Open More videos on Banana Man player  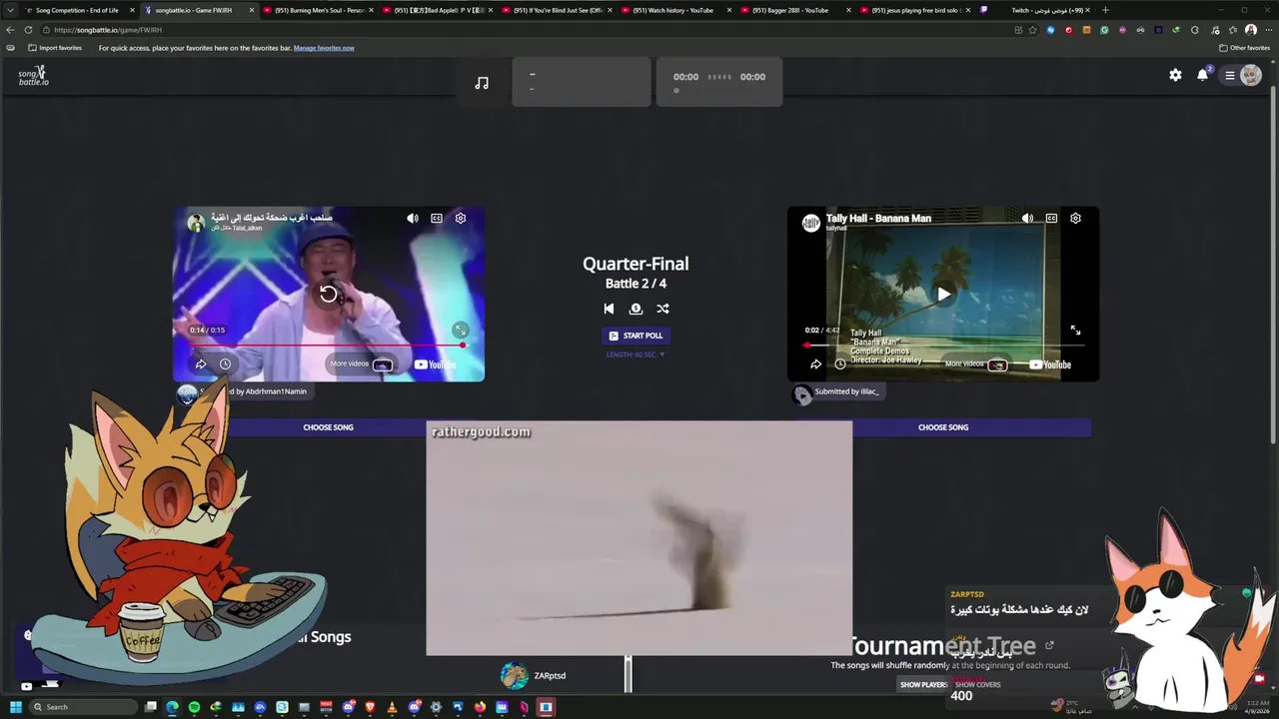click(x=975, y=364)
